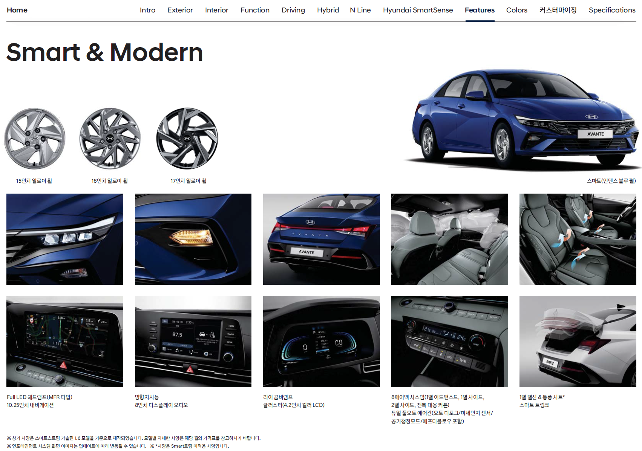
Task: Go to the N Line section
Action: pos(360,10)
